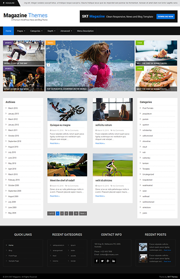Click the Travel tag on slider
Viewport: 180px width, 279px height.
pyautogui.click(x=50, y=43)
